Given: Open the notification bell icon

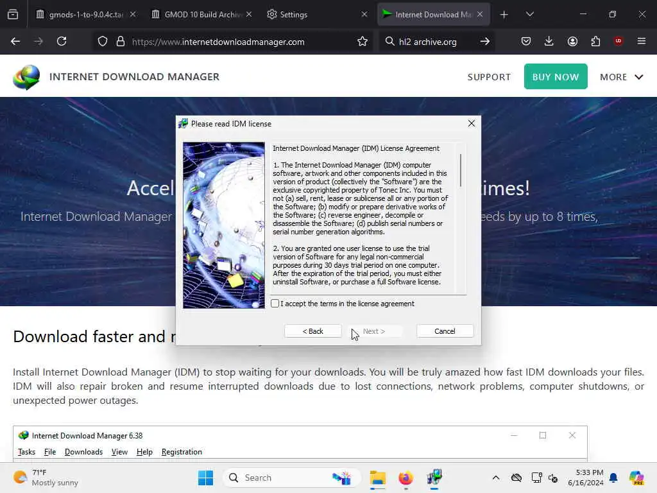Looking at the screenshot, I should pyautogui.click(x=613, y=478).
